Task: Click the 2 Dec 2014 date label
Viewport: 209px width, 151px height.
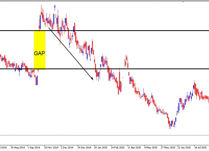Action: pos(67,148)
